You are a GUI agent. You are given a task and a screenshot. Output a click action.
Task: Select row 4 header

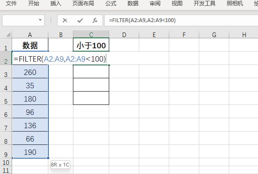(6, 85)
